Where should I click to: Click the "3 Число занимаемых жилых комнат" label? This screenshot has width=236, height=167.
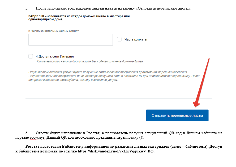[54, 31]
